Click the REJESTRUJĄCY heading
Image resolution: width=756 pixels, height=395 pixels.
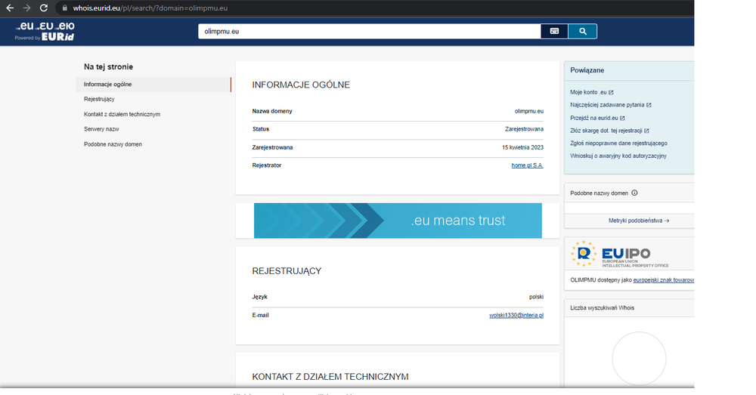pyautogui.click(x=287, y=271)
